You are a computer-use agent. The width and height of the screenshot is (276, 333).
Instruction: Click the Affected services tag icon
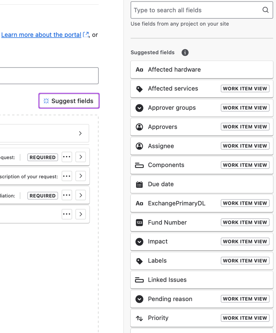click(139, 89)
